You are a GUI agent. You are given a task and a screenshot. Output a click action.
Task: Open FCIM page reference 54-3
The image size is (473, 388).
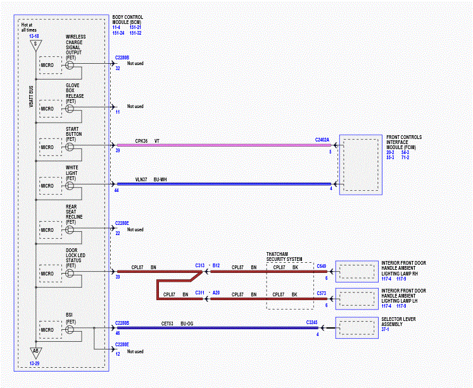point(405,152)
